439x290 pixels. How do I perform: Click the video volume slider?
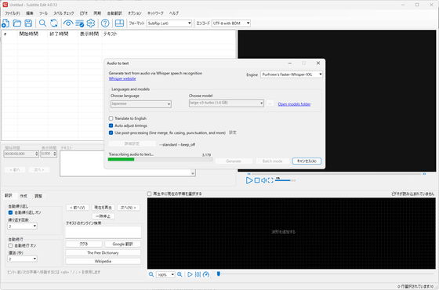pyautogui.click(x=285, y=180)
